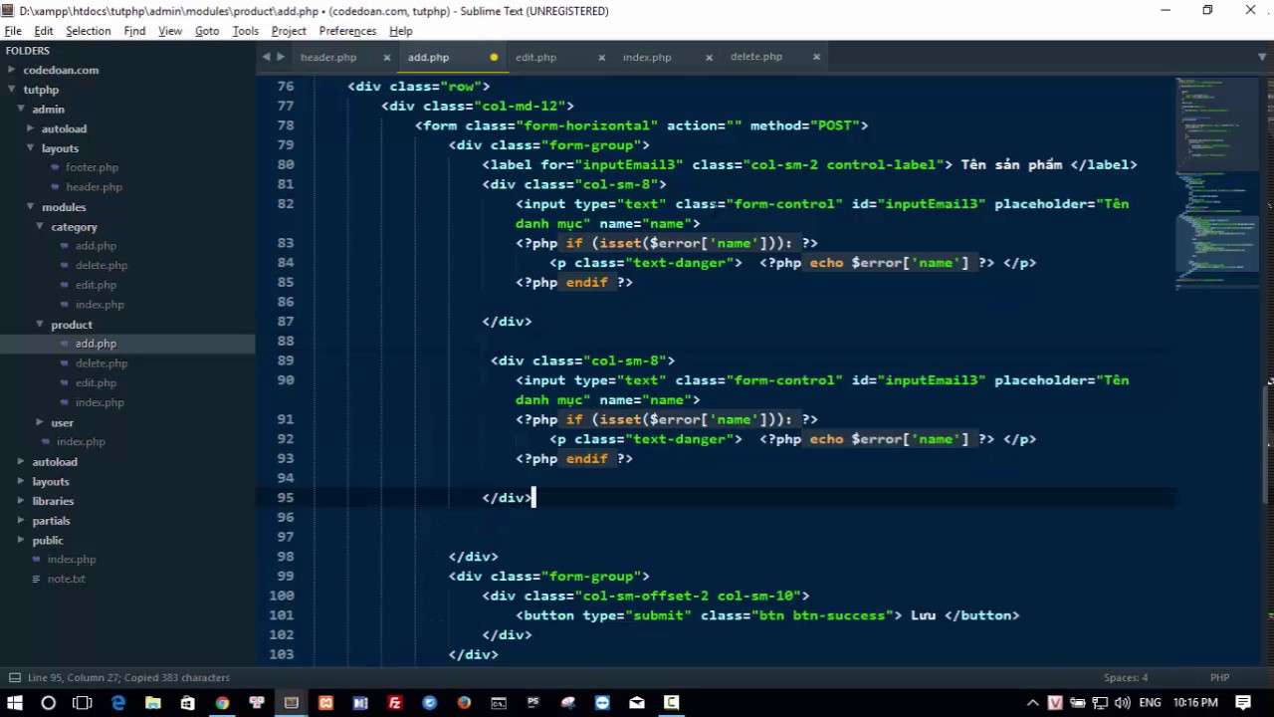Expand the public folder
The width and height of the screenshot is (1274, 717).
point(21,540)
